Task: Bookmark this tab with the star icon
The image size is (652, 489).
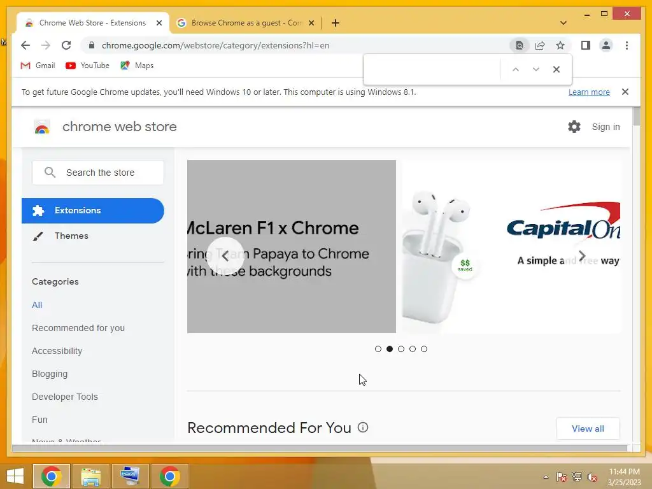Action: (x=560, y=45)
